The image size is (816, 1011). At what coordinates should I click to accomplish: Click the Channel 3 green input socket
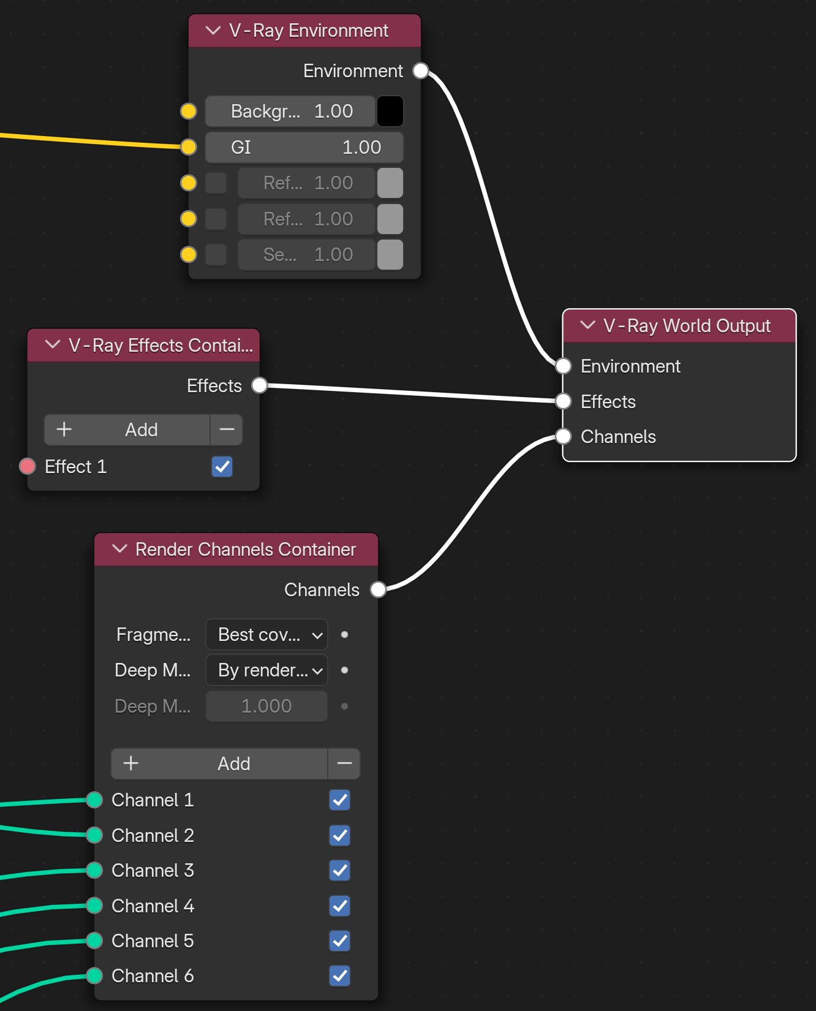[x=94, y=870]
